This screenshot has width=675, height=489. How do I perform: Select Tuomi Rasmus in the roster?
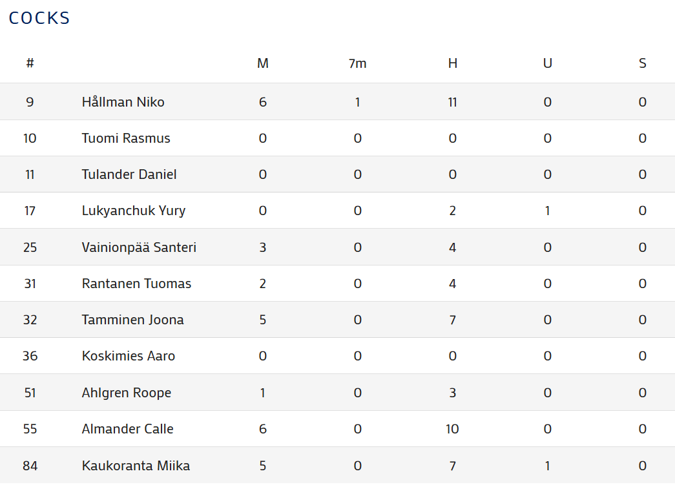tap(126, 138)
